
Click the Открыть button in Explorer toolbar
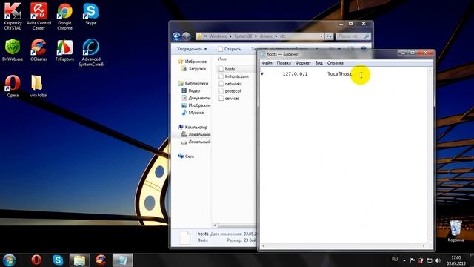(x=230, y=49)
